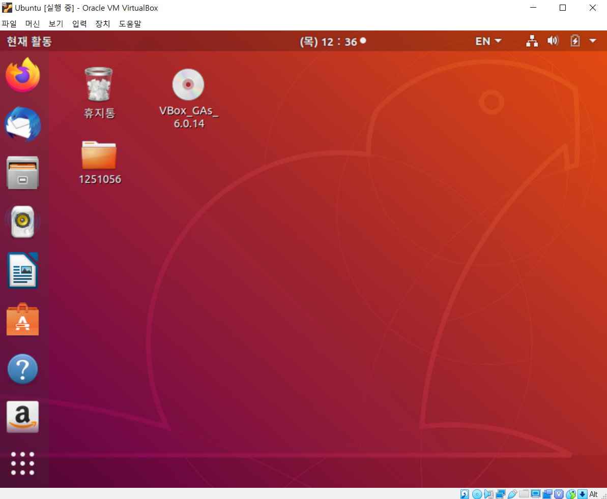This screenshot has height=499, width=607.
Task: Open the 입력 menu in VirtualBox
Action: 79,23
